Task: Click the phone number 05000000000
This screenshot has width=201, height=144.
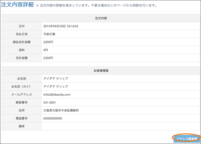Action: tap(53, 118)
